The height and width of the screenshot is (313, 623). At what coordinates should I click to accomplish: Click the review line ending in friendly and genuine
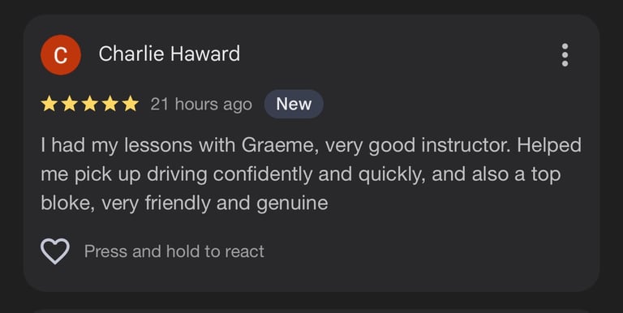pos(184,204)
